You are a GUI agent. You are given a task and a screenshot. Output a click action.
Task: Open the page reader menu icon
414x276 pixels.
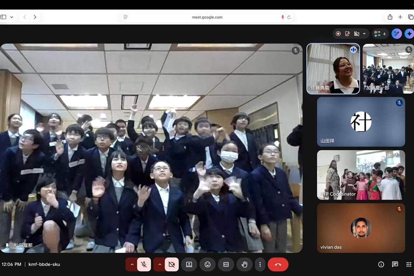(x=126, y=17)
